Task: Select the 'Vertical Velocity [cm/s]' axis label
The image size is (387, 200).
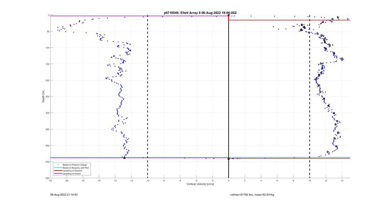Action: [200, 184]
